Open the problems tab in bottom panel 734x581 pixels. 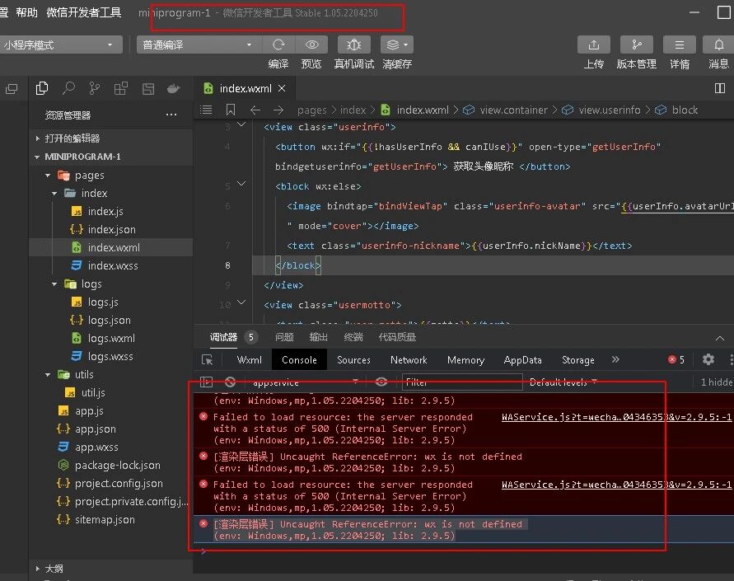pyautogui.click(x=284, y=337)
